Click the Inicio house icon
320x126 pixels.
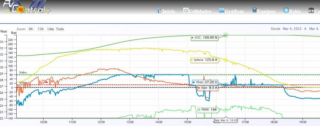(x=159, y=11)
